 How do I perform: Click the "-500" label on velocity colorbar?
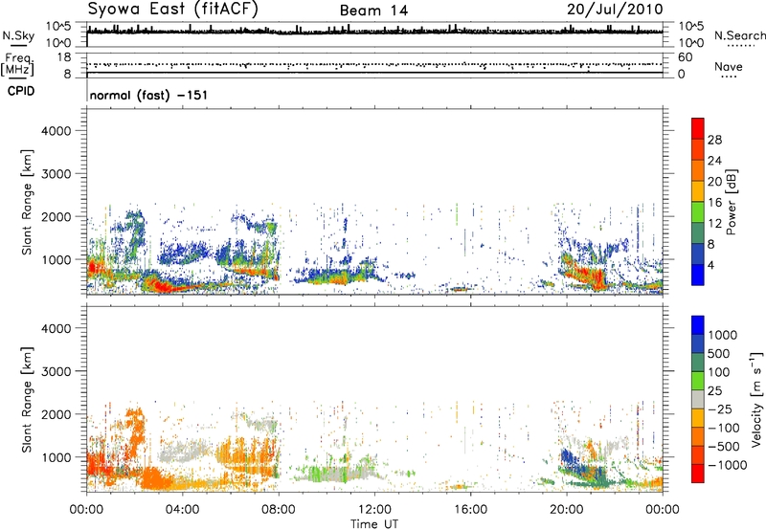(x=724, y=446)
